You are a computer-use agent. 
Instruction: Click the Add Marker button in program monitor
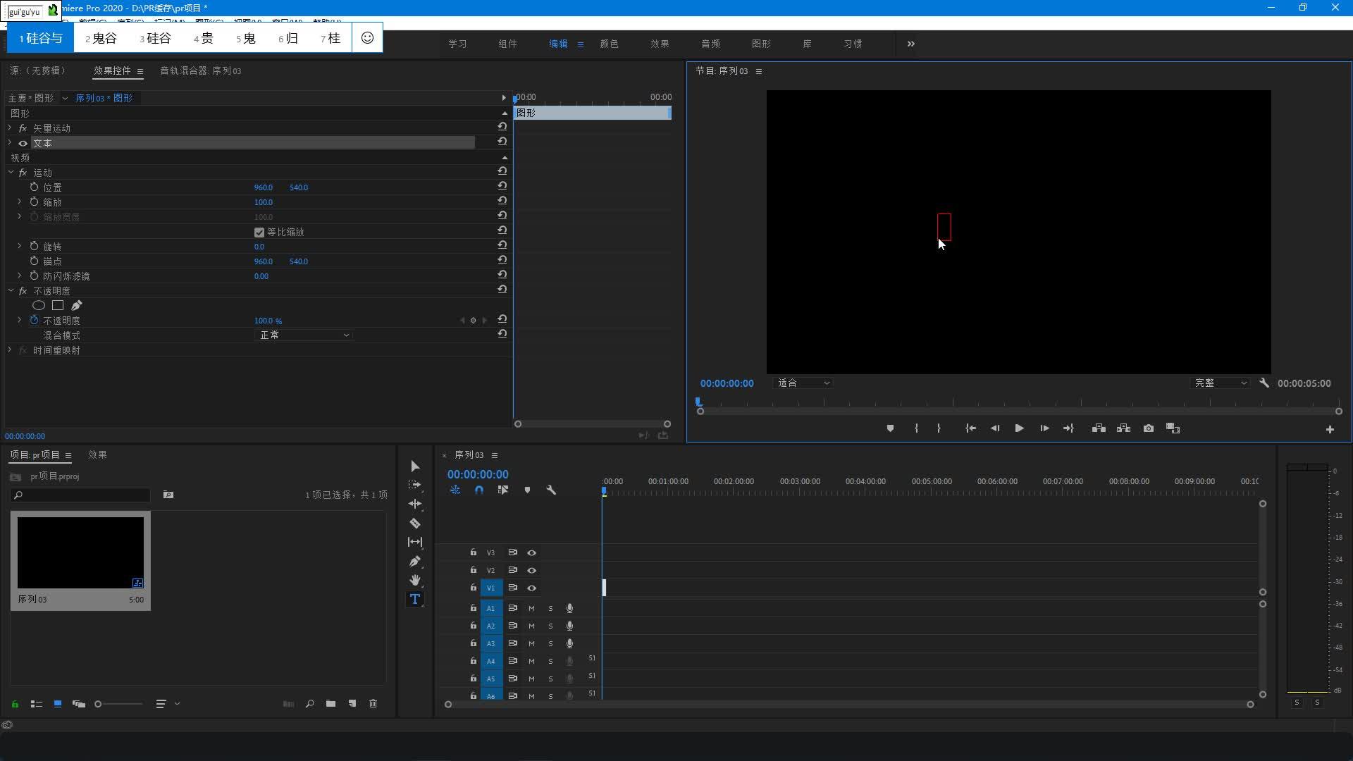click(890, 428)
